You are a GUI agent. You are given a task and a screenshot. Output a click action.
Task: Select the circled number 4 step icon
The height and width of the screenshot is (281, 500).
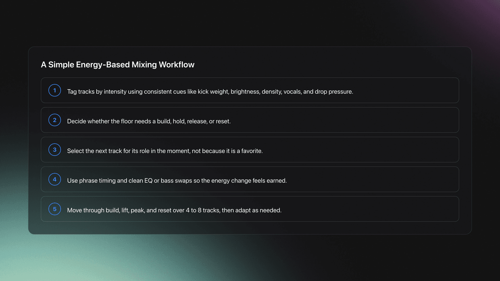[x=55, y=179]
